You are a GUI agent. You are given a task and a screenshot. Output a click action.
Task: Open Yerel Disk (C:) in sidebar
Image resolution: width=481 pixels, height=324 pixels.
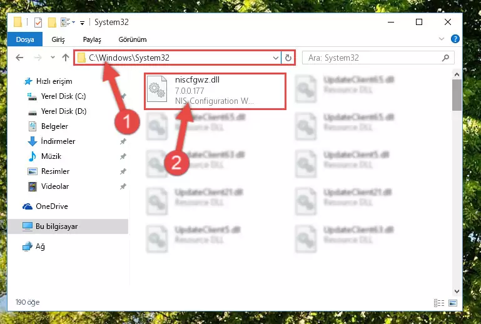tap(63, 96)
